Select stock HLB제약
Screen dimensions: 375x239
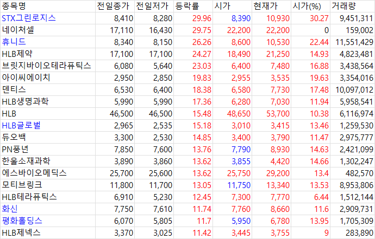pos(17,54)
